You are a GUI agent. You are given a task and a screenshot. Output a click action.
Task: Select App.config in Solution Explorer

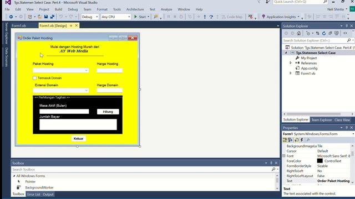click(x=309, y=68)
